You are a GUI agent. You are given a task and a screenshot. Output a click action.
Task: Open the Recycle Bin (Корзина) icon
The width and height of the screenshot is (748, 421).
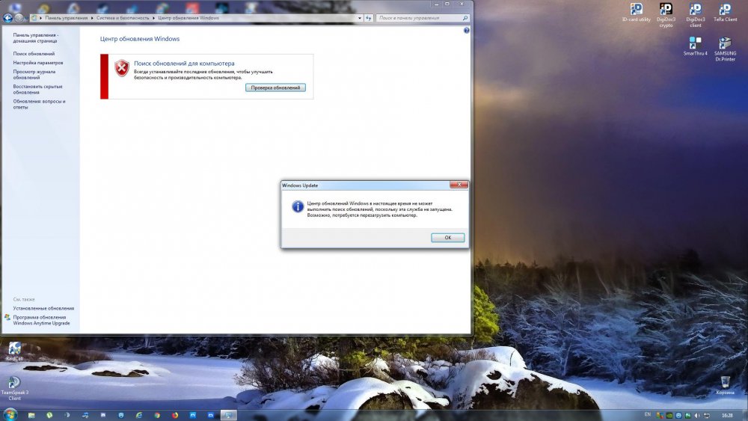725,384
